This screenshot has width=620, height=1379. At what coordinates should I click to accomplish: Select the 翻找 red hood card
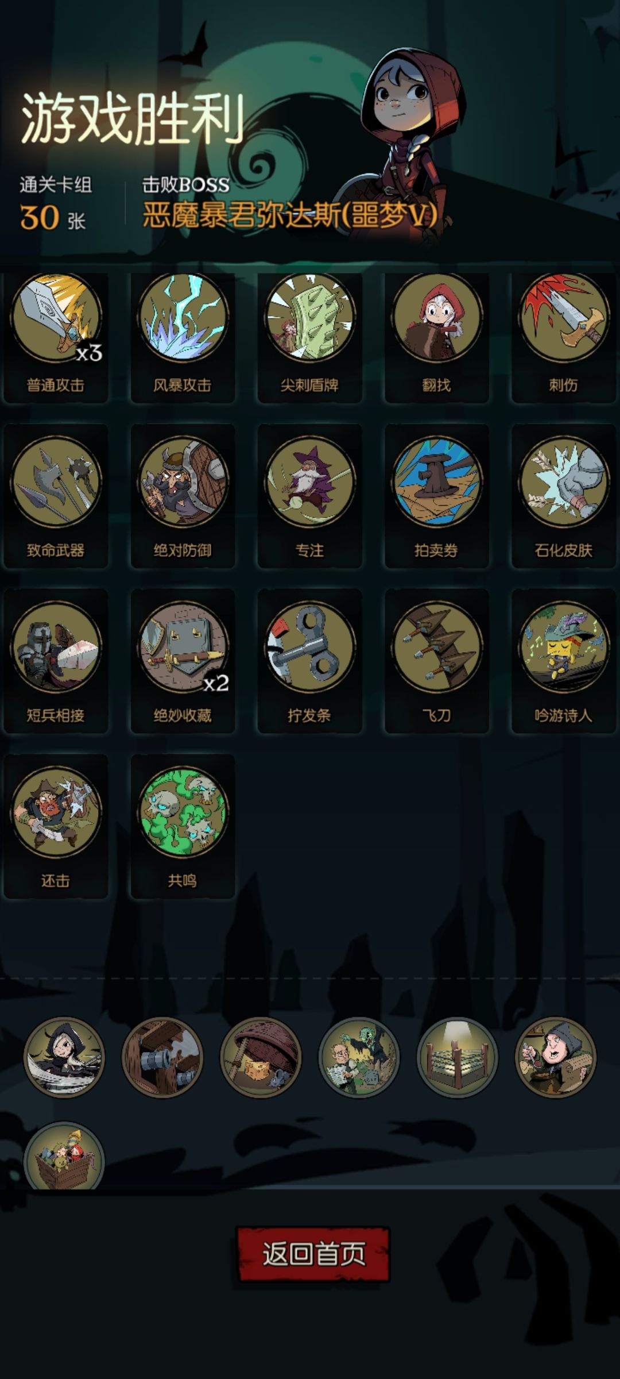[436, 337]
